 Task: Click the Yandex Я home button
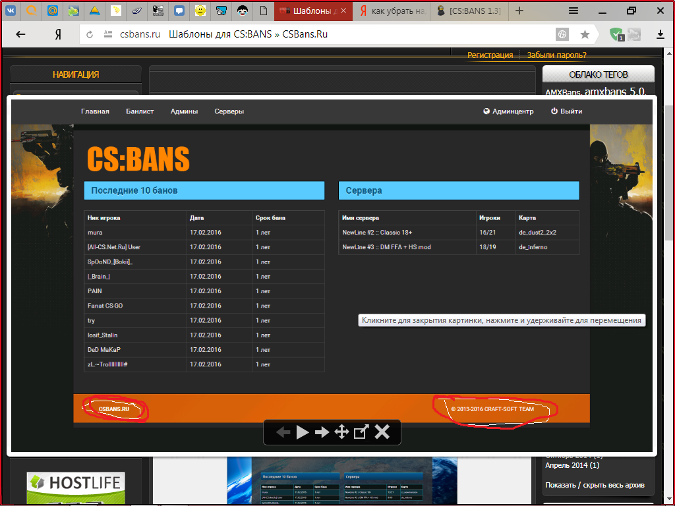[58, 34]
